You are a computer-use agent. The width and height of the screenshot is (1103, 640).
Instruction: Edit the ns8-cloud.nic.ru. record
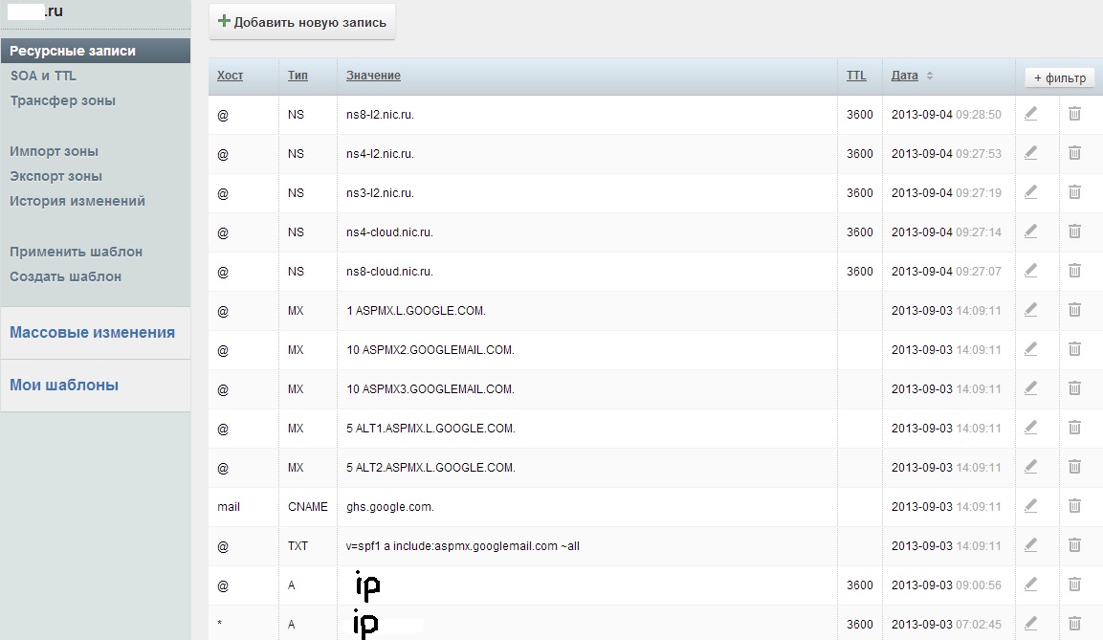1030,271
